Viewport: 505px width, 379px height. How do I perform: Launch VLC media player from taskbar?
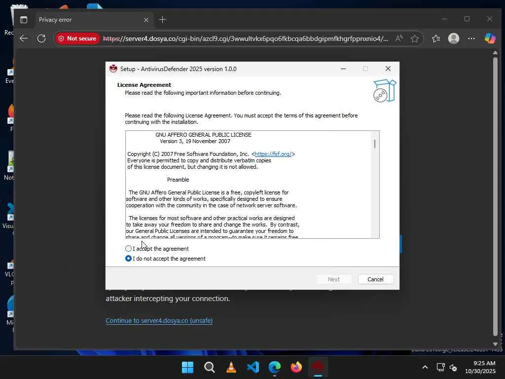(x=231, y=367)
